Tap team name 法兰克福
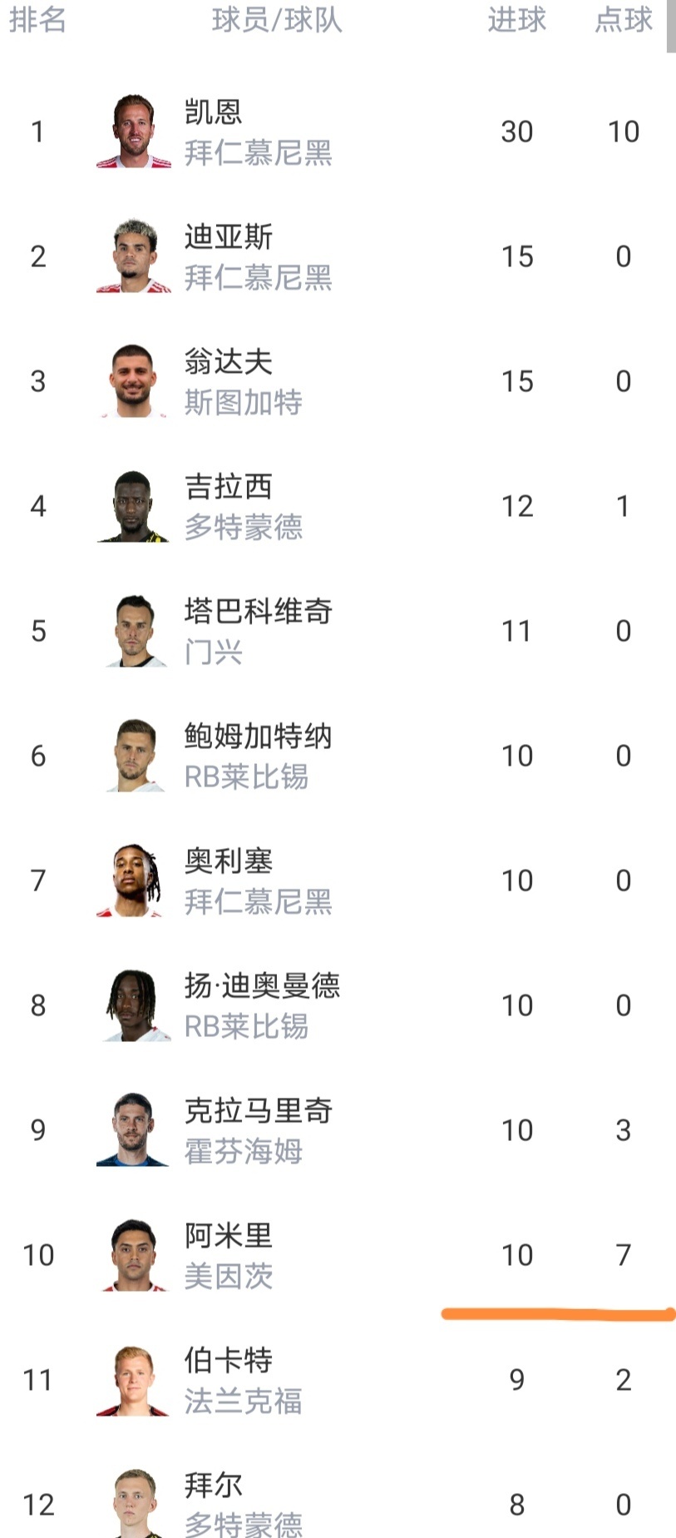The height and width of the screenshot is (1538, 676). (x=243, y=1402)
